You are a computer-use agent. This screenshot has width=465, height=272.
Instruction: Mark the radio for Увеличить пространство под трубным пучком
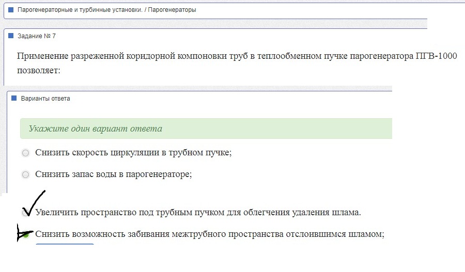(25, 213)
